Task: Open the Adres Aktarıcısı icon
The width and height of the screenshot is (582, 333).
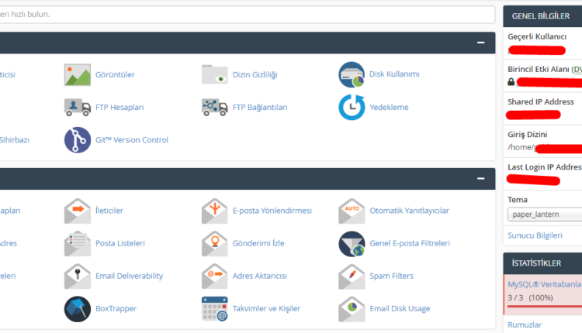Action: click(214, 276)
